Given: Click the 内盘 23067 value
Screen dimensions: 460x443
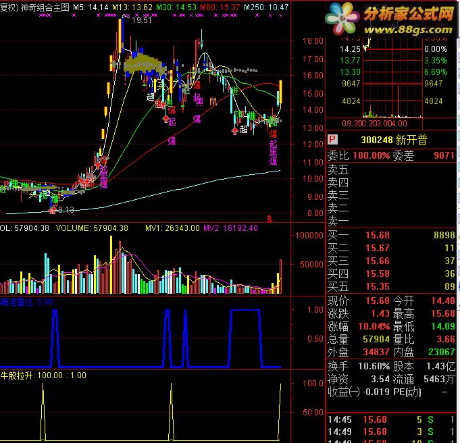Looking at the screenshot, I should point(442,352).
